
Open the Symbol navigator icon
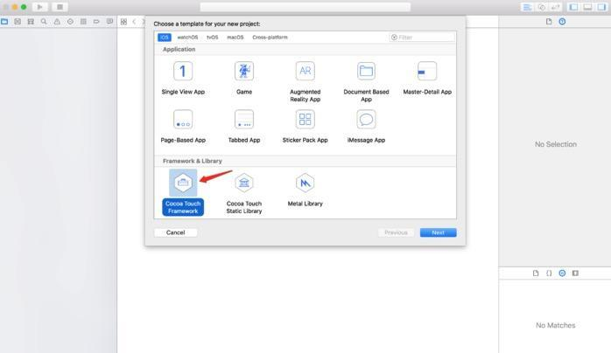click(31, 22)
